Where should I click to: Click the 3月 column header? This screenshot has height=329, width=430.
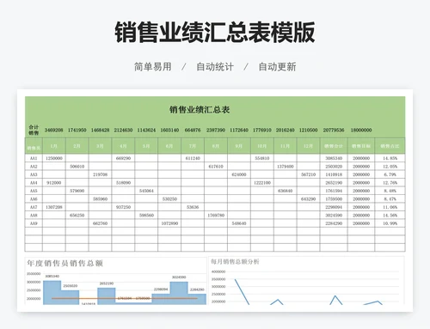(x=100, y=146)
